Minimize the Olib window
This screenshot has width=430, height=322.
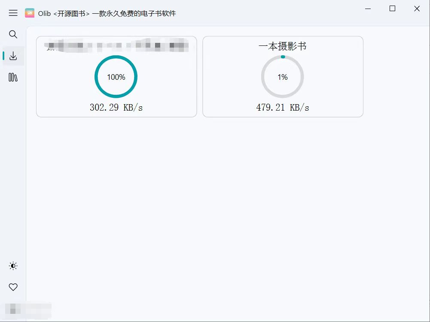tap(368, 9)
